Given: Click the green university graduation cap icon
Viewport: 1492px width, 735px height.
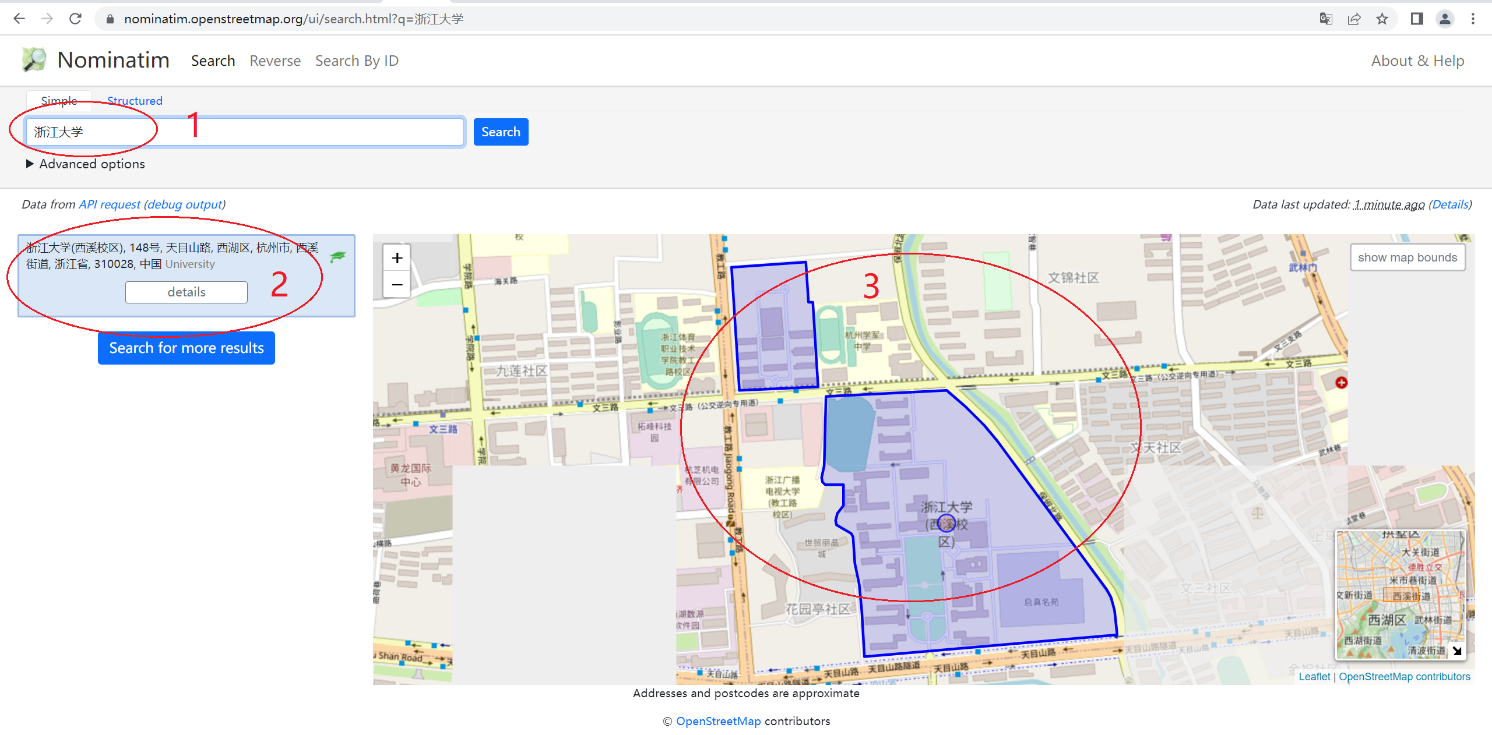Looking at the screenshot, I should [338, 256].
